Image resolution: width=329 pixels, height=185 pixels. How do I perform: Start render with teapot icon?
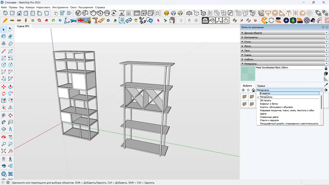[x=93, y=13]
